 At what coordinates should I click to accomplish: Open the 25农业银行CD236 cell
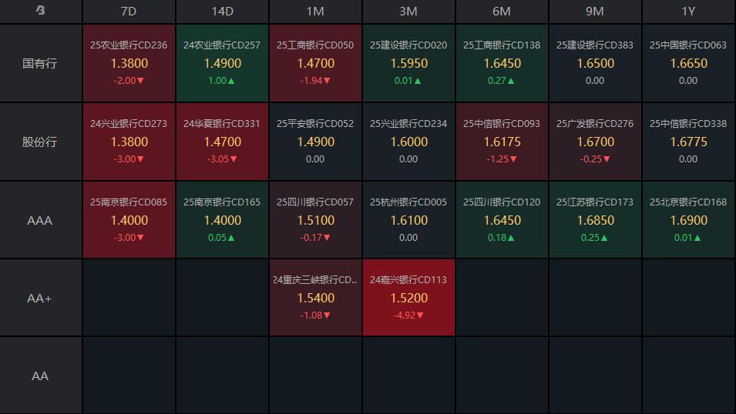pos(129,63)
